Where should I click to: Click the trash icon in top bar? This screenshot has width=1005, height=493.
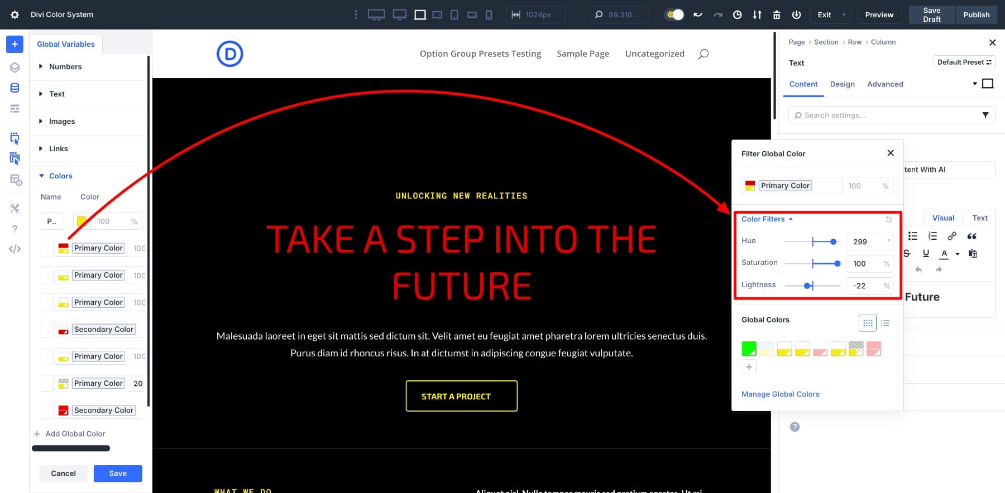coord(777,14)
